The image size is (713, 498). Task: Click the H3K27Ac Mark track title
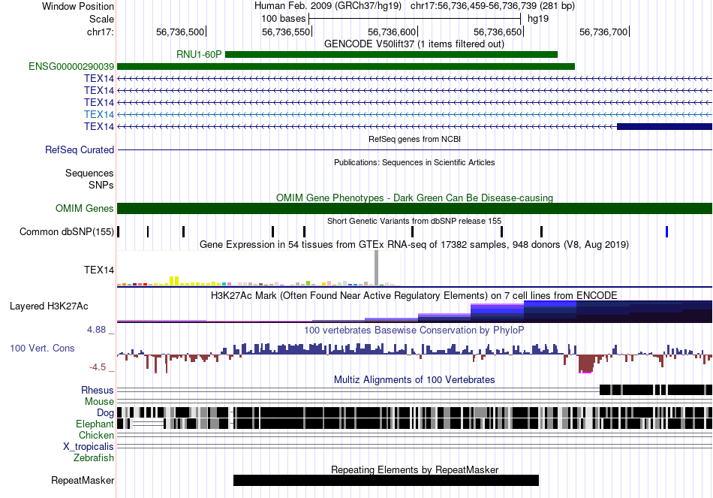[x=414, y=296]
